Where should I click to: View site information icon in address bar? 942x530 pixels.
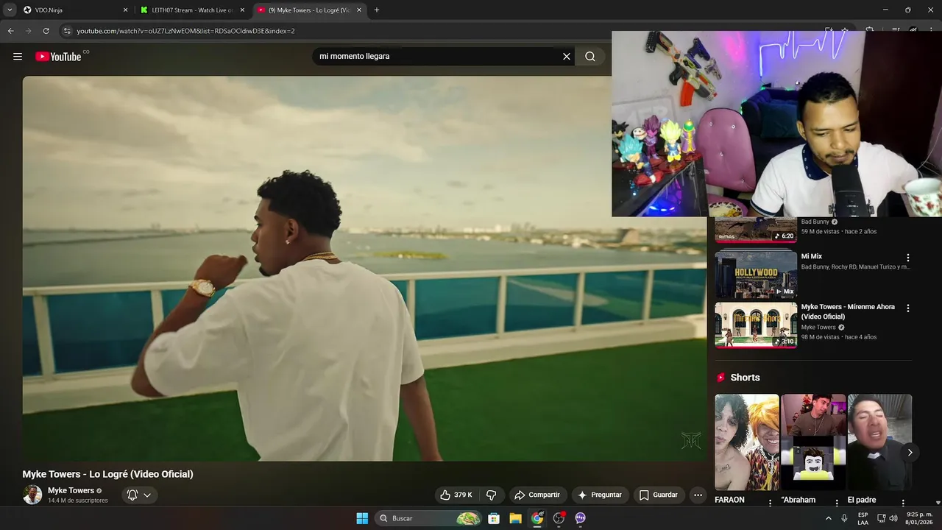pos(67,31)
